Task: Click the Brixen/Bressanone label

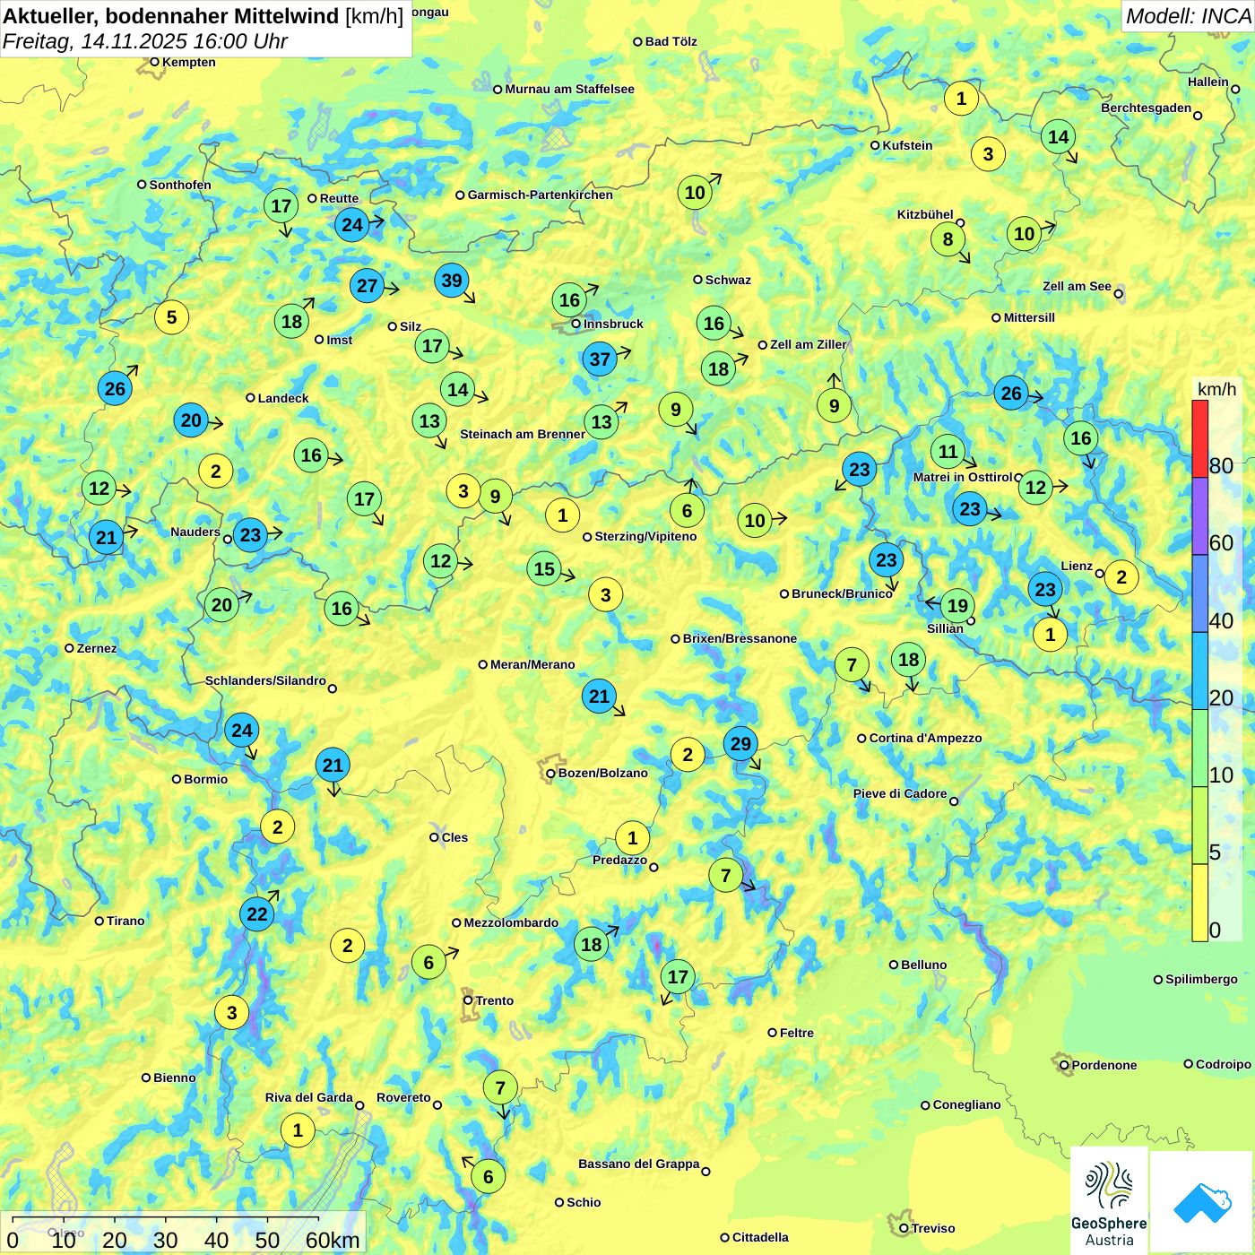Action: click(740, 638)
